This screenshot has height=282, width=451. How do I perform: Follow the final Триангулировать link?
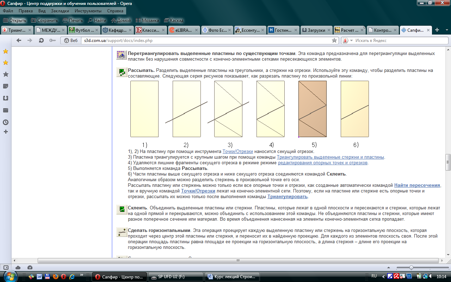(288, 197)
